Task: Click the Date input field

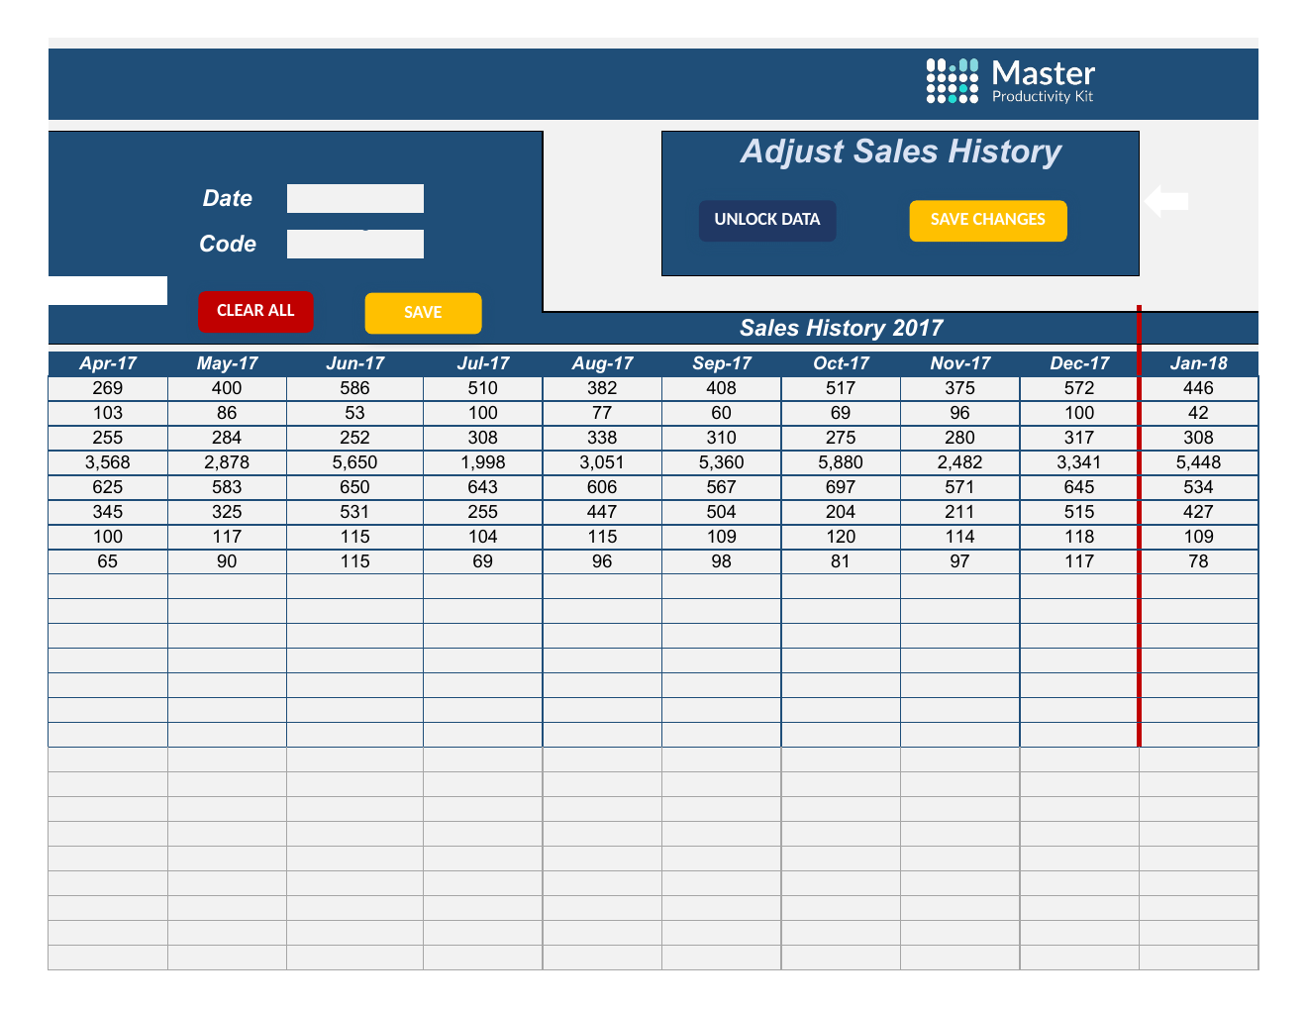Action: (355, 198)
